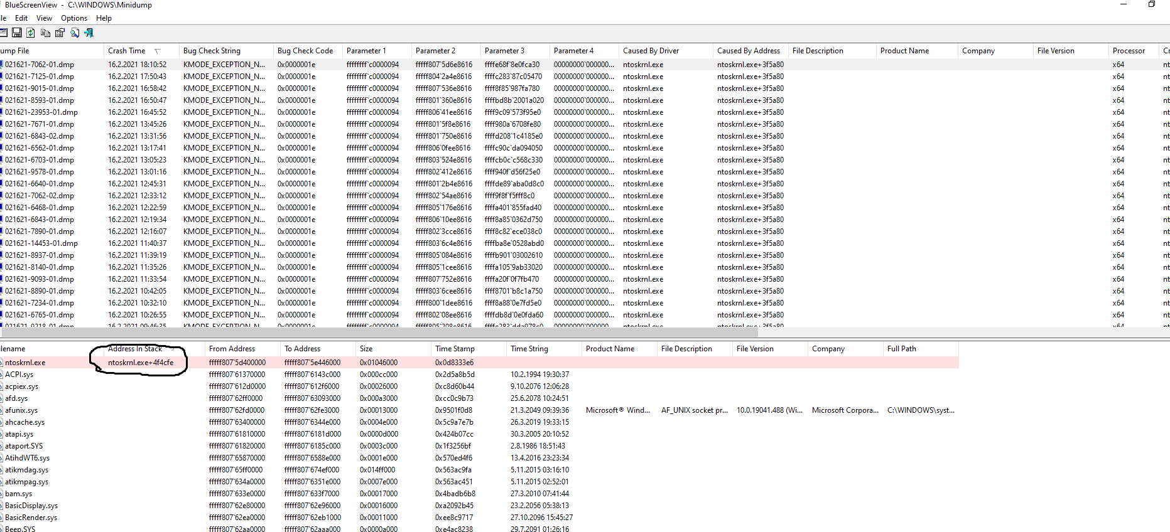
Task: Open the View menu
Action: pos(44,18)
